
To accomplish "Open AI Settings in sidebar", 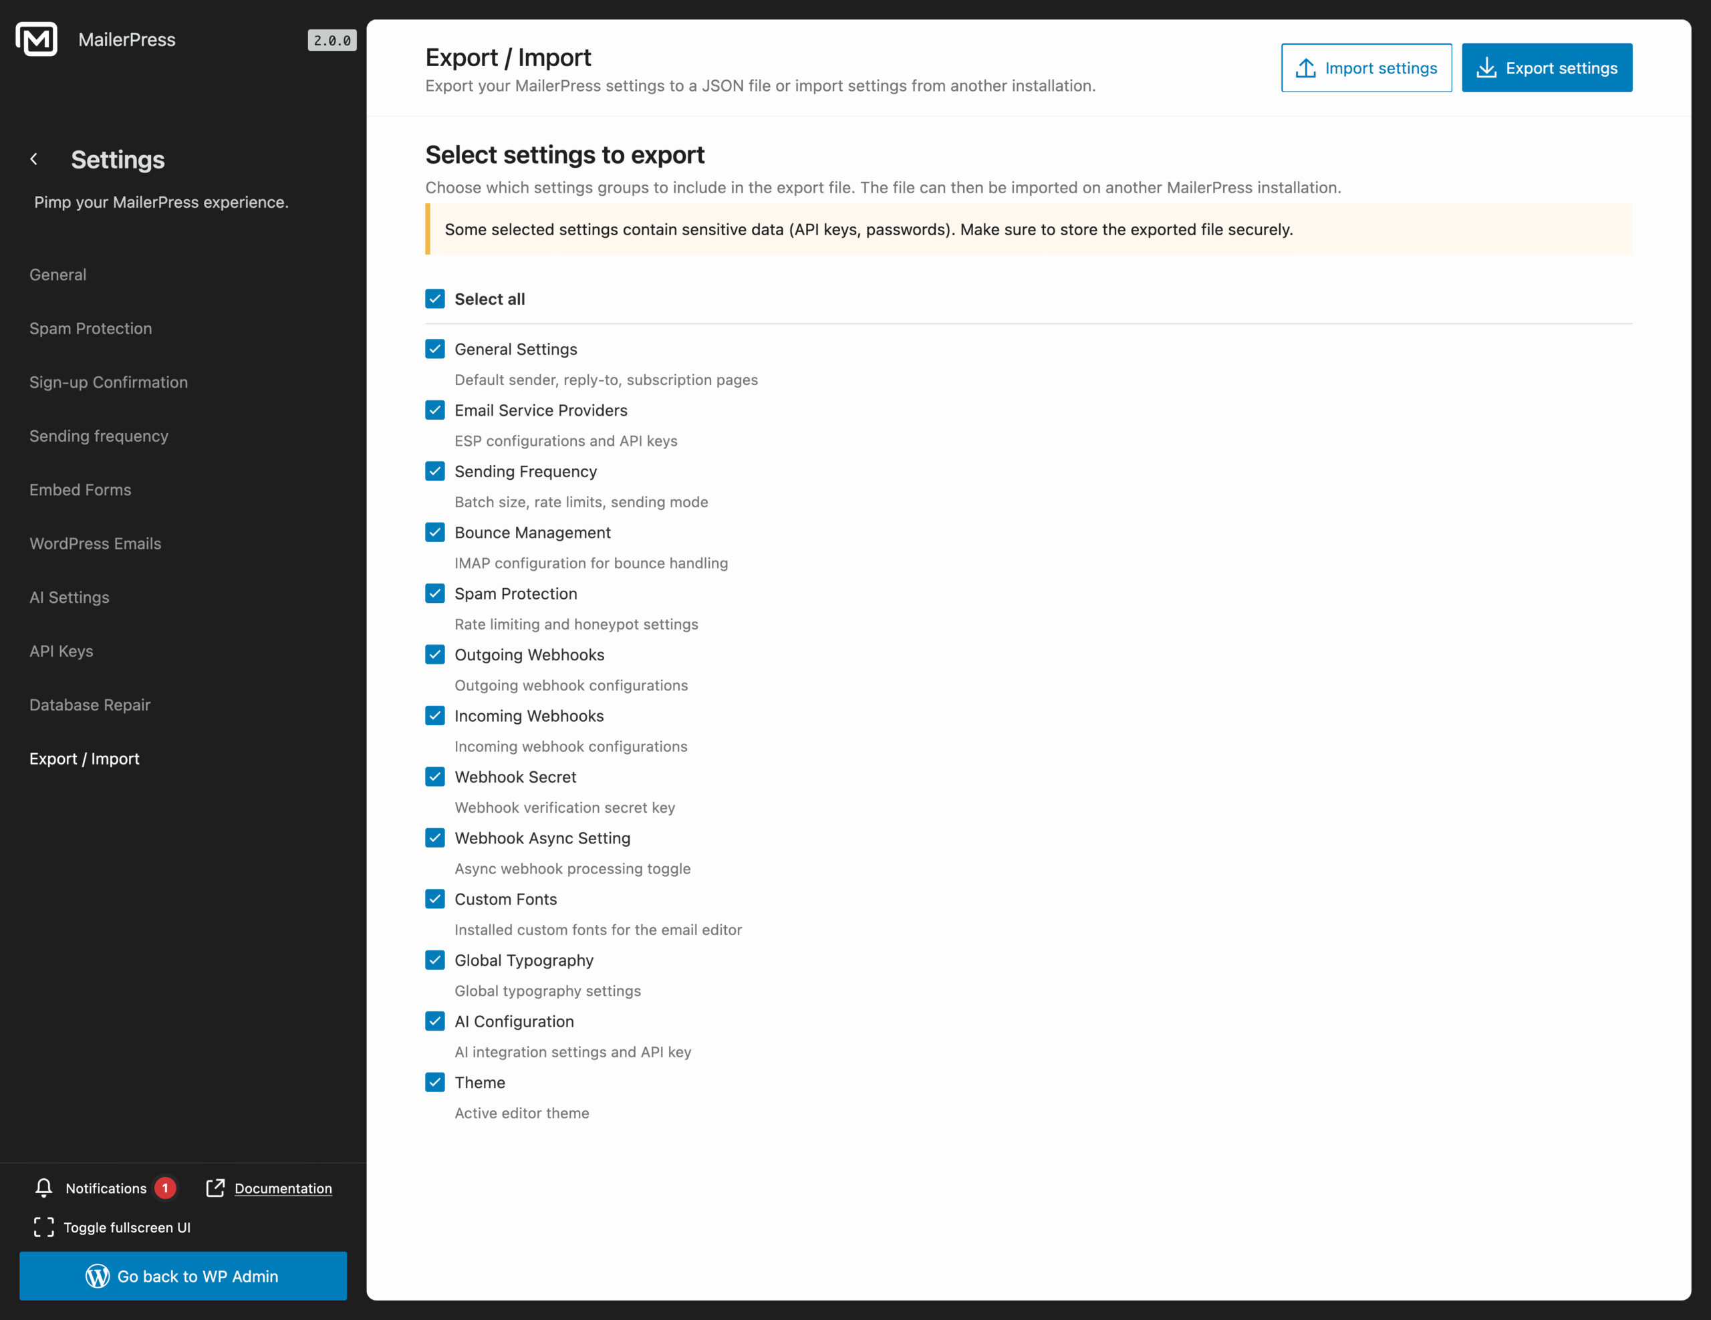I will [x=70, y=597].
